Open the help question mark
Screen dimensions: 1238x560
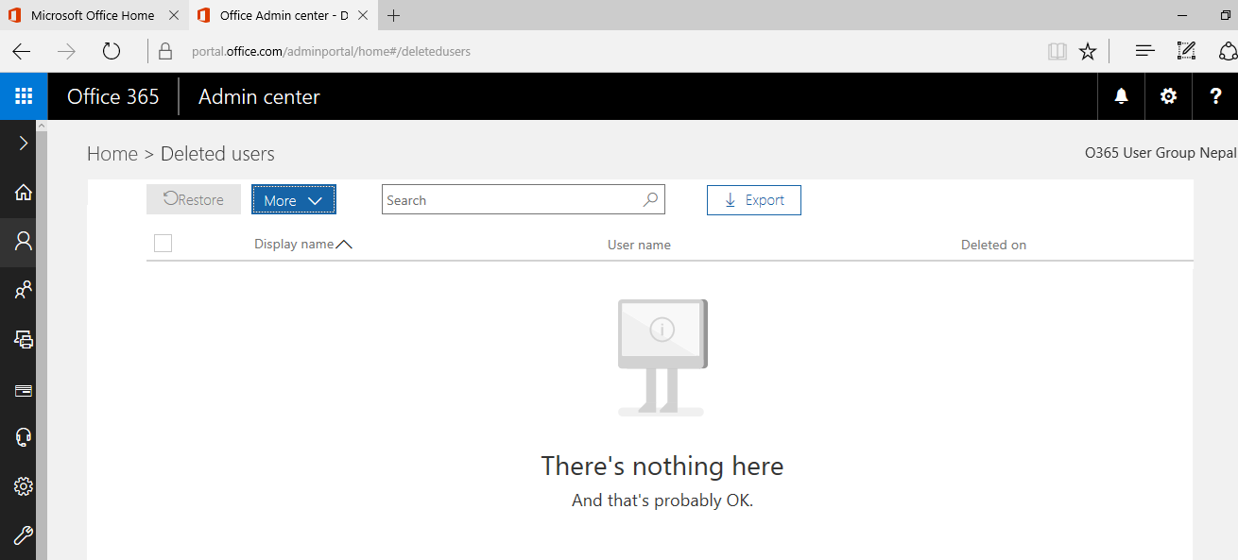point(1215,96)
